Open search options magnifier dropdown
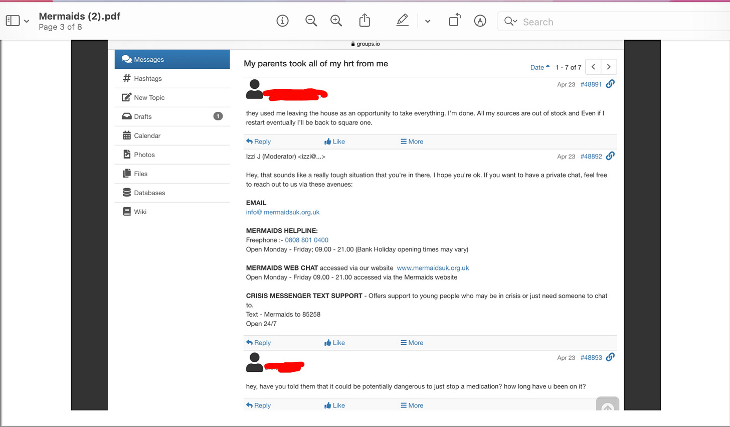This screenshot has height=427, width=730. (x=510, y=21)
